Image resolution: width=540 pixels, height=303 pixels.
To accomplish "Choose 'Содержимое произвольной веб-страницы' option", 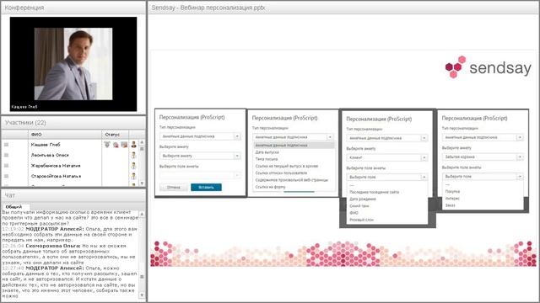I will tap(292, 179).
